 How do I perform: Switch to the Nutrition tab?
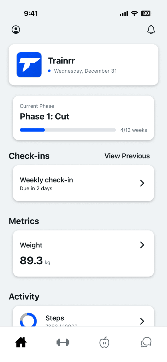104,342
